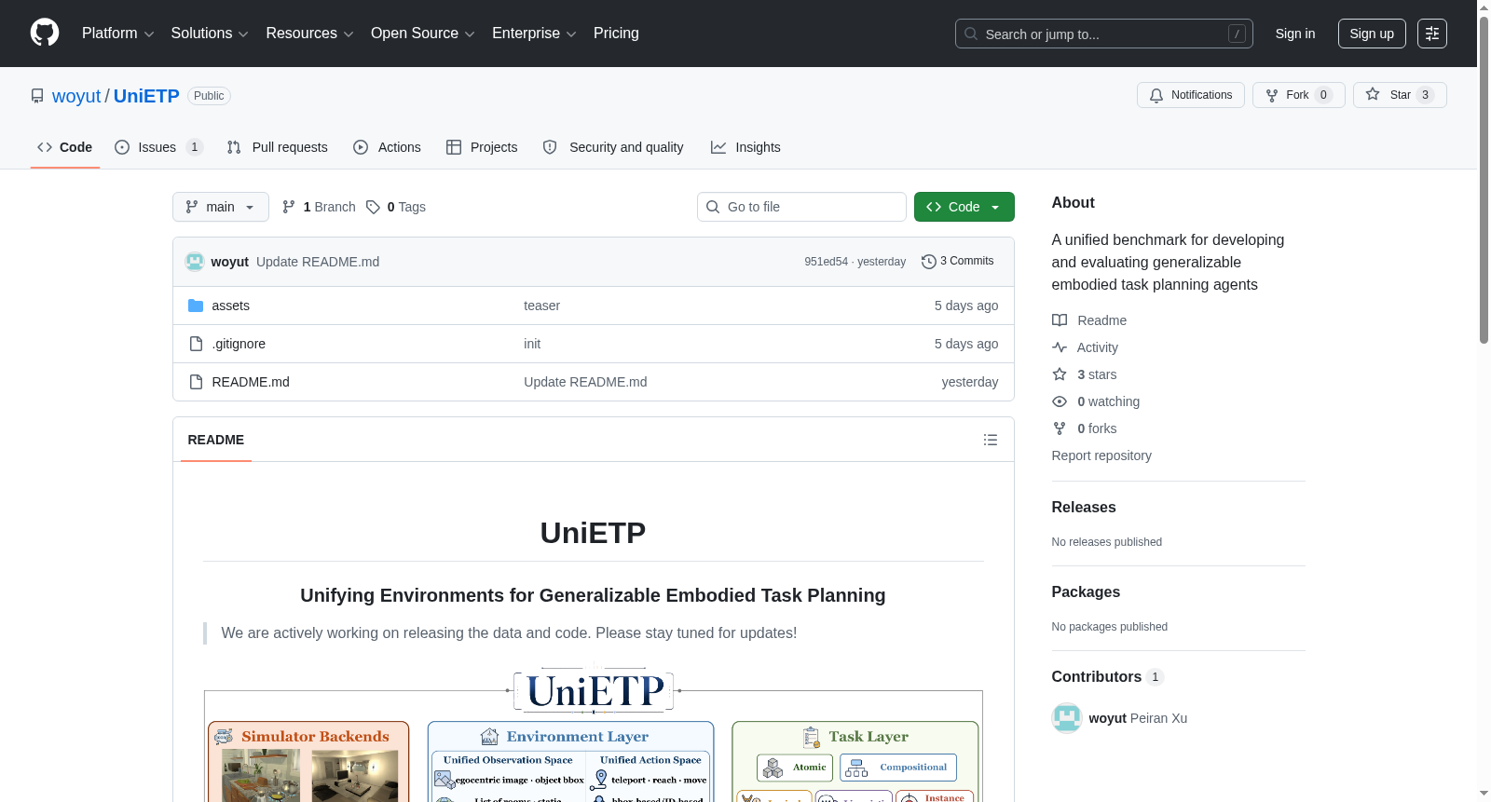Open the 1 Branch link
The width and height of the screenshot is (1491, 802).
click(x=319, y=207)
